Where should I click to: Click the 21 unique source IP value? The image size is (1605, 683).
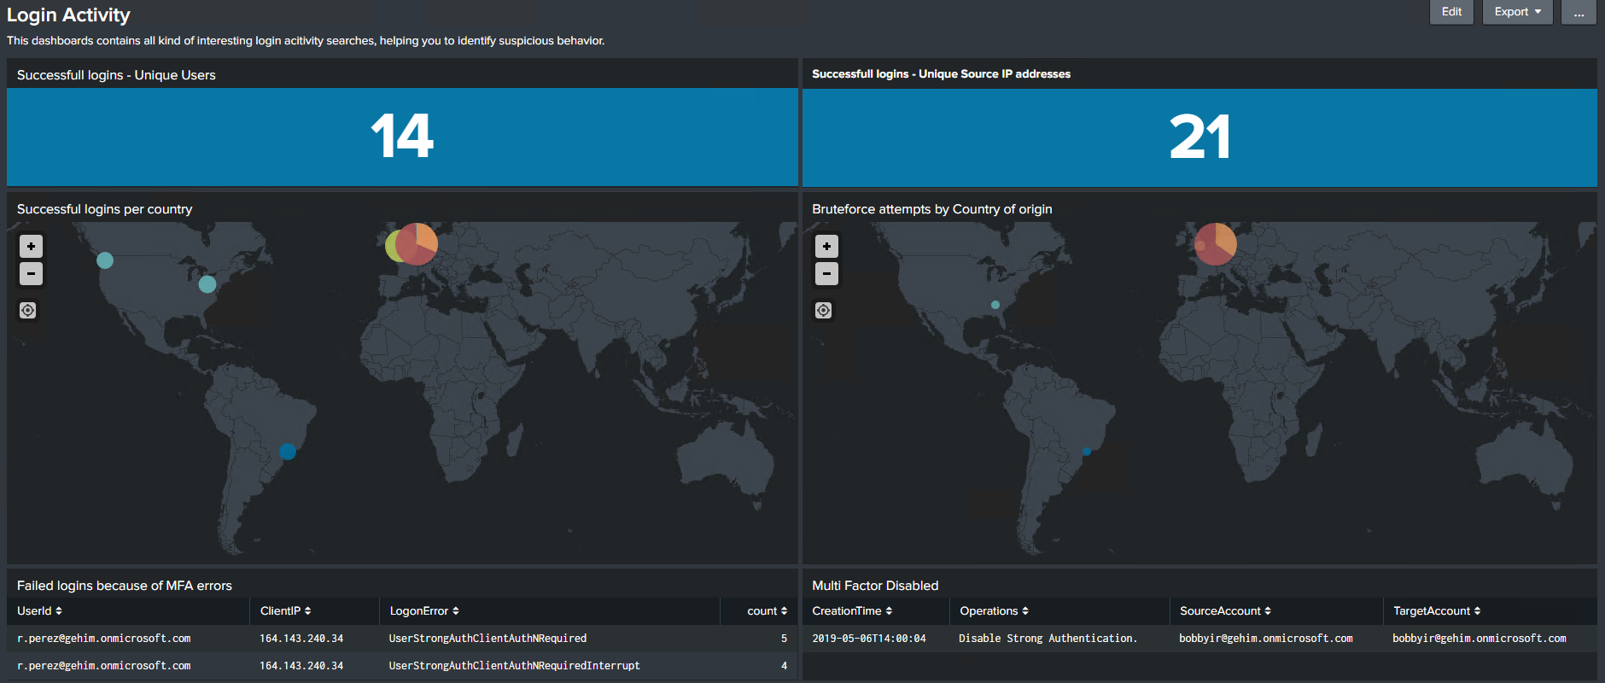pos(1199,137)
